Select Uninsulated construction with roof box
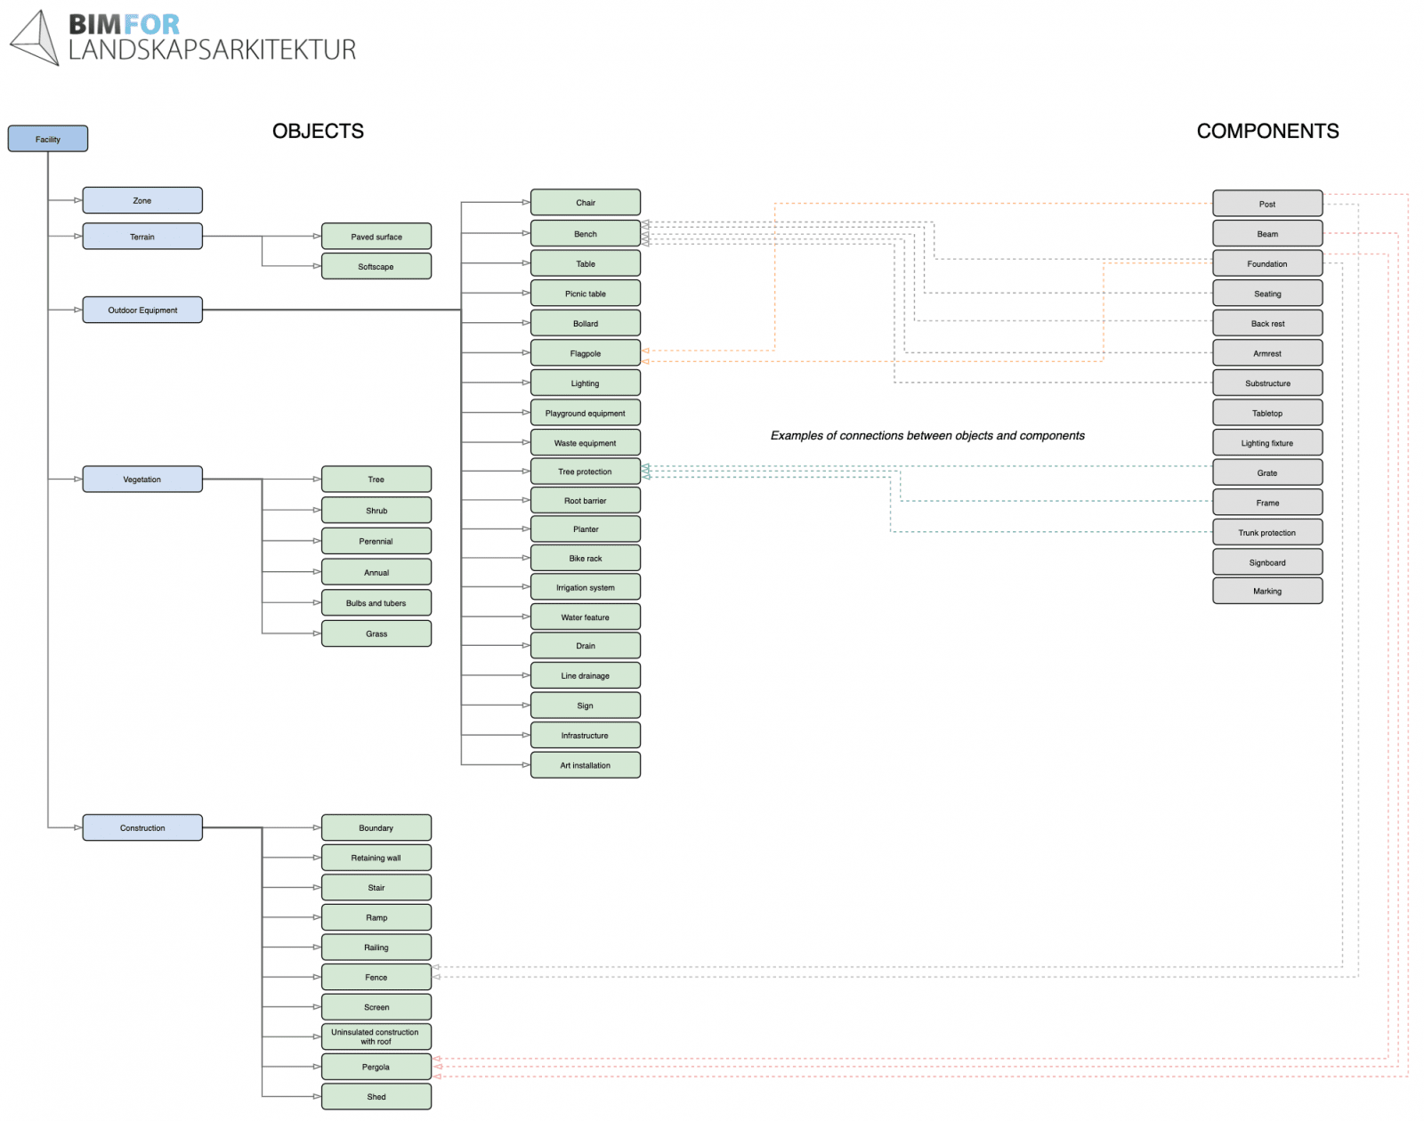Viewport: 1424px width, 1121px height. (x=376, y=1036)
